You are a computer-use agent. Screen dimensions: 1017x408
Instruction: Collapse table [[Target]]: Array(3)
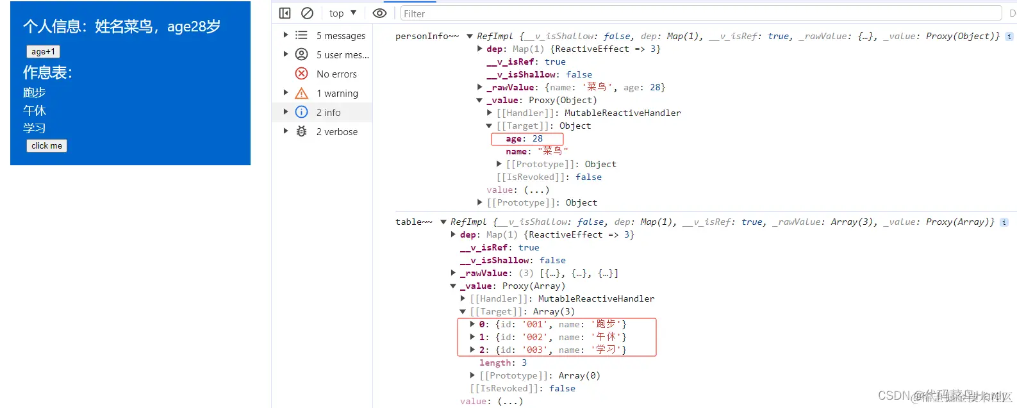click(x=463, y=311)
